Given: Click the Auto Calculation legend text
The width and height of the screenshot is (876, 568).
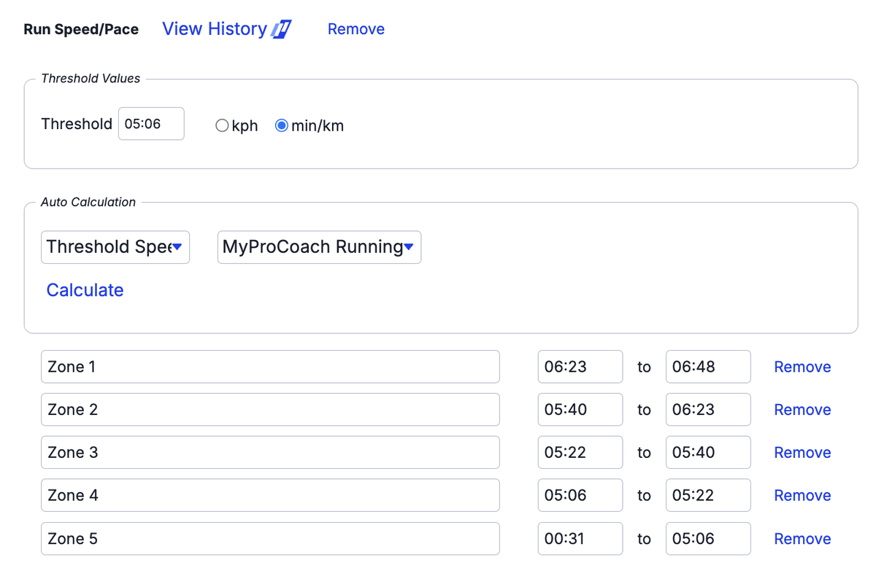Looking at the screenshot, I should point(88,202).
